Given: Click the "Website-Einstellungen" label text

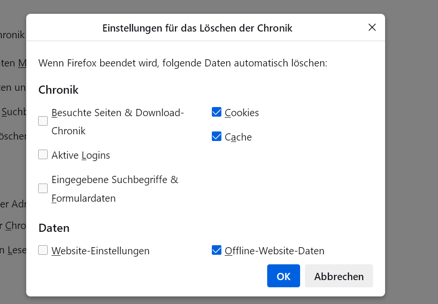Looking at the screenshot, I should (101, 251).
